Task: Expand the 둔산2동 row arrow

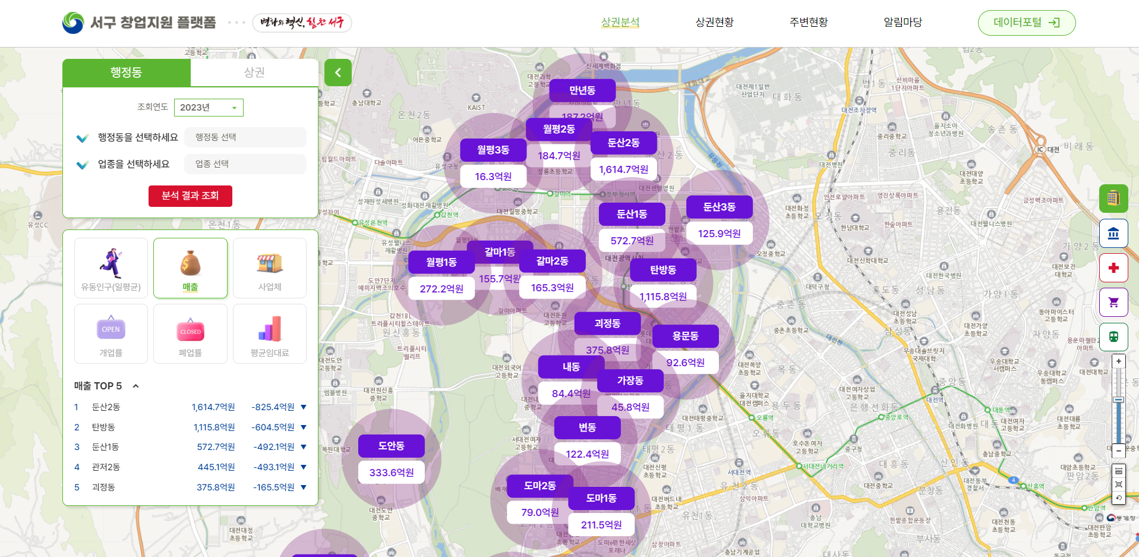Action: tap(304, 407)
